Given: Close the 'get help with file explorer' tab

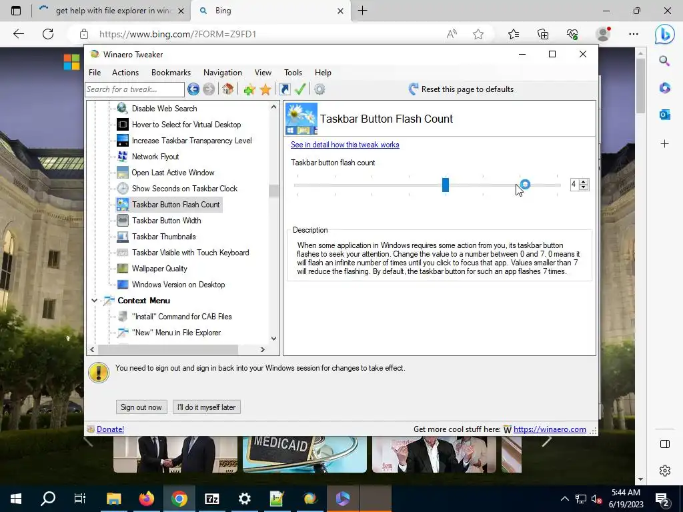Looking at the screenshot, I should click(181, 11).
